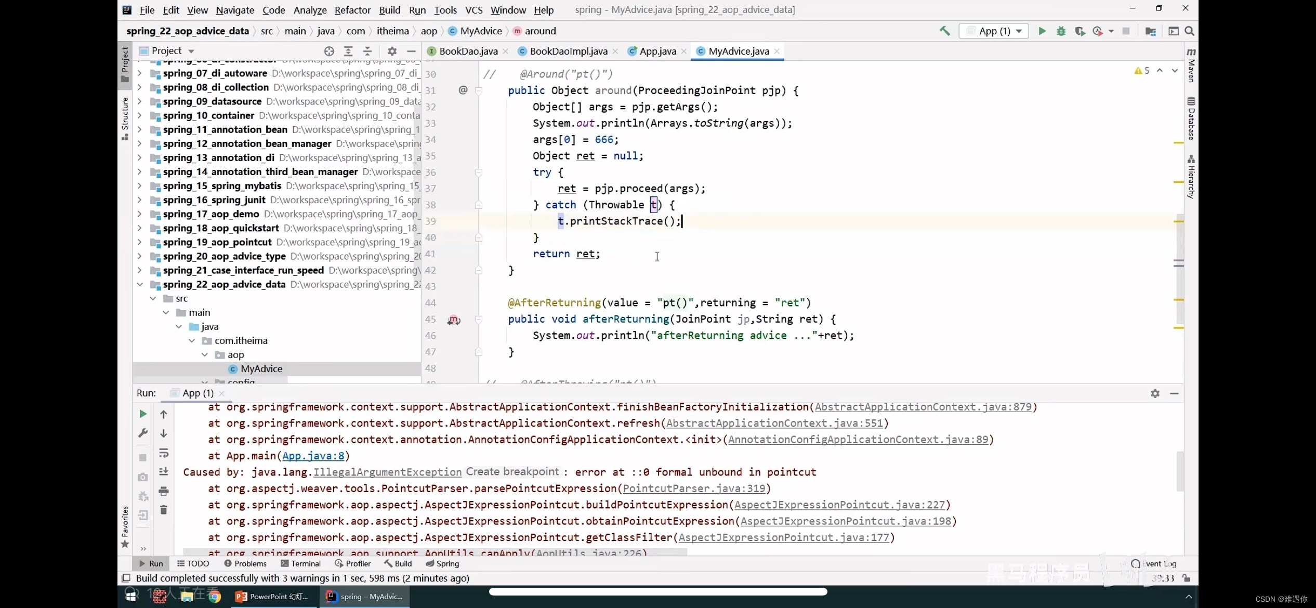Open the App (1) run configuration dropdown
Screen dimensions: 1316x608
994,31
